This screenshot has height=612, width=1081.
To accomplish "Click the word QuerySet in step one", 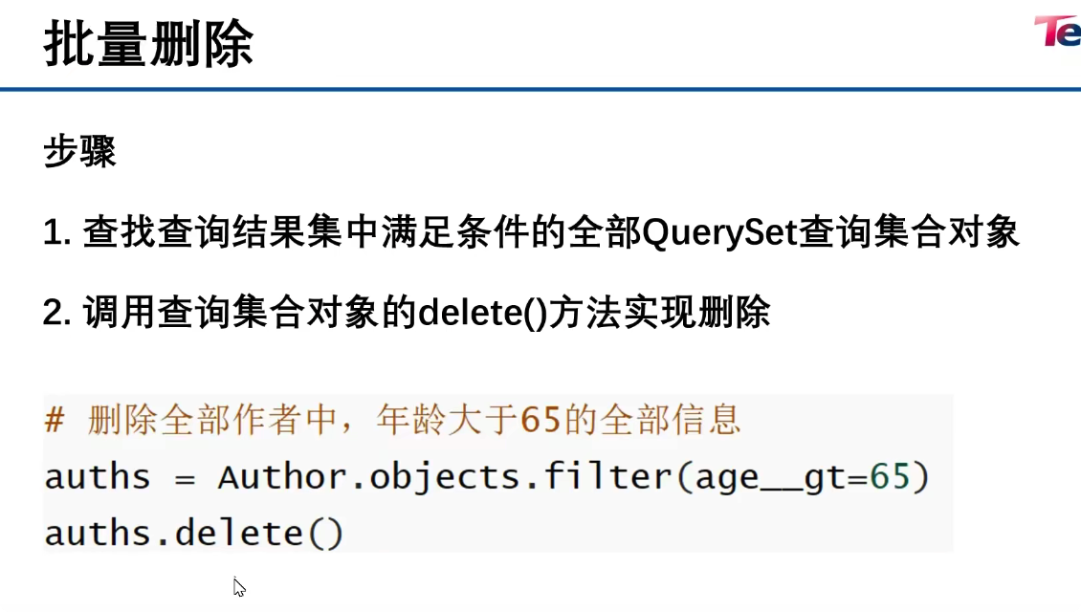I will pyautogui.click(x=720, y=232).
